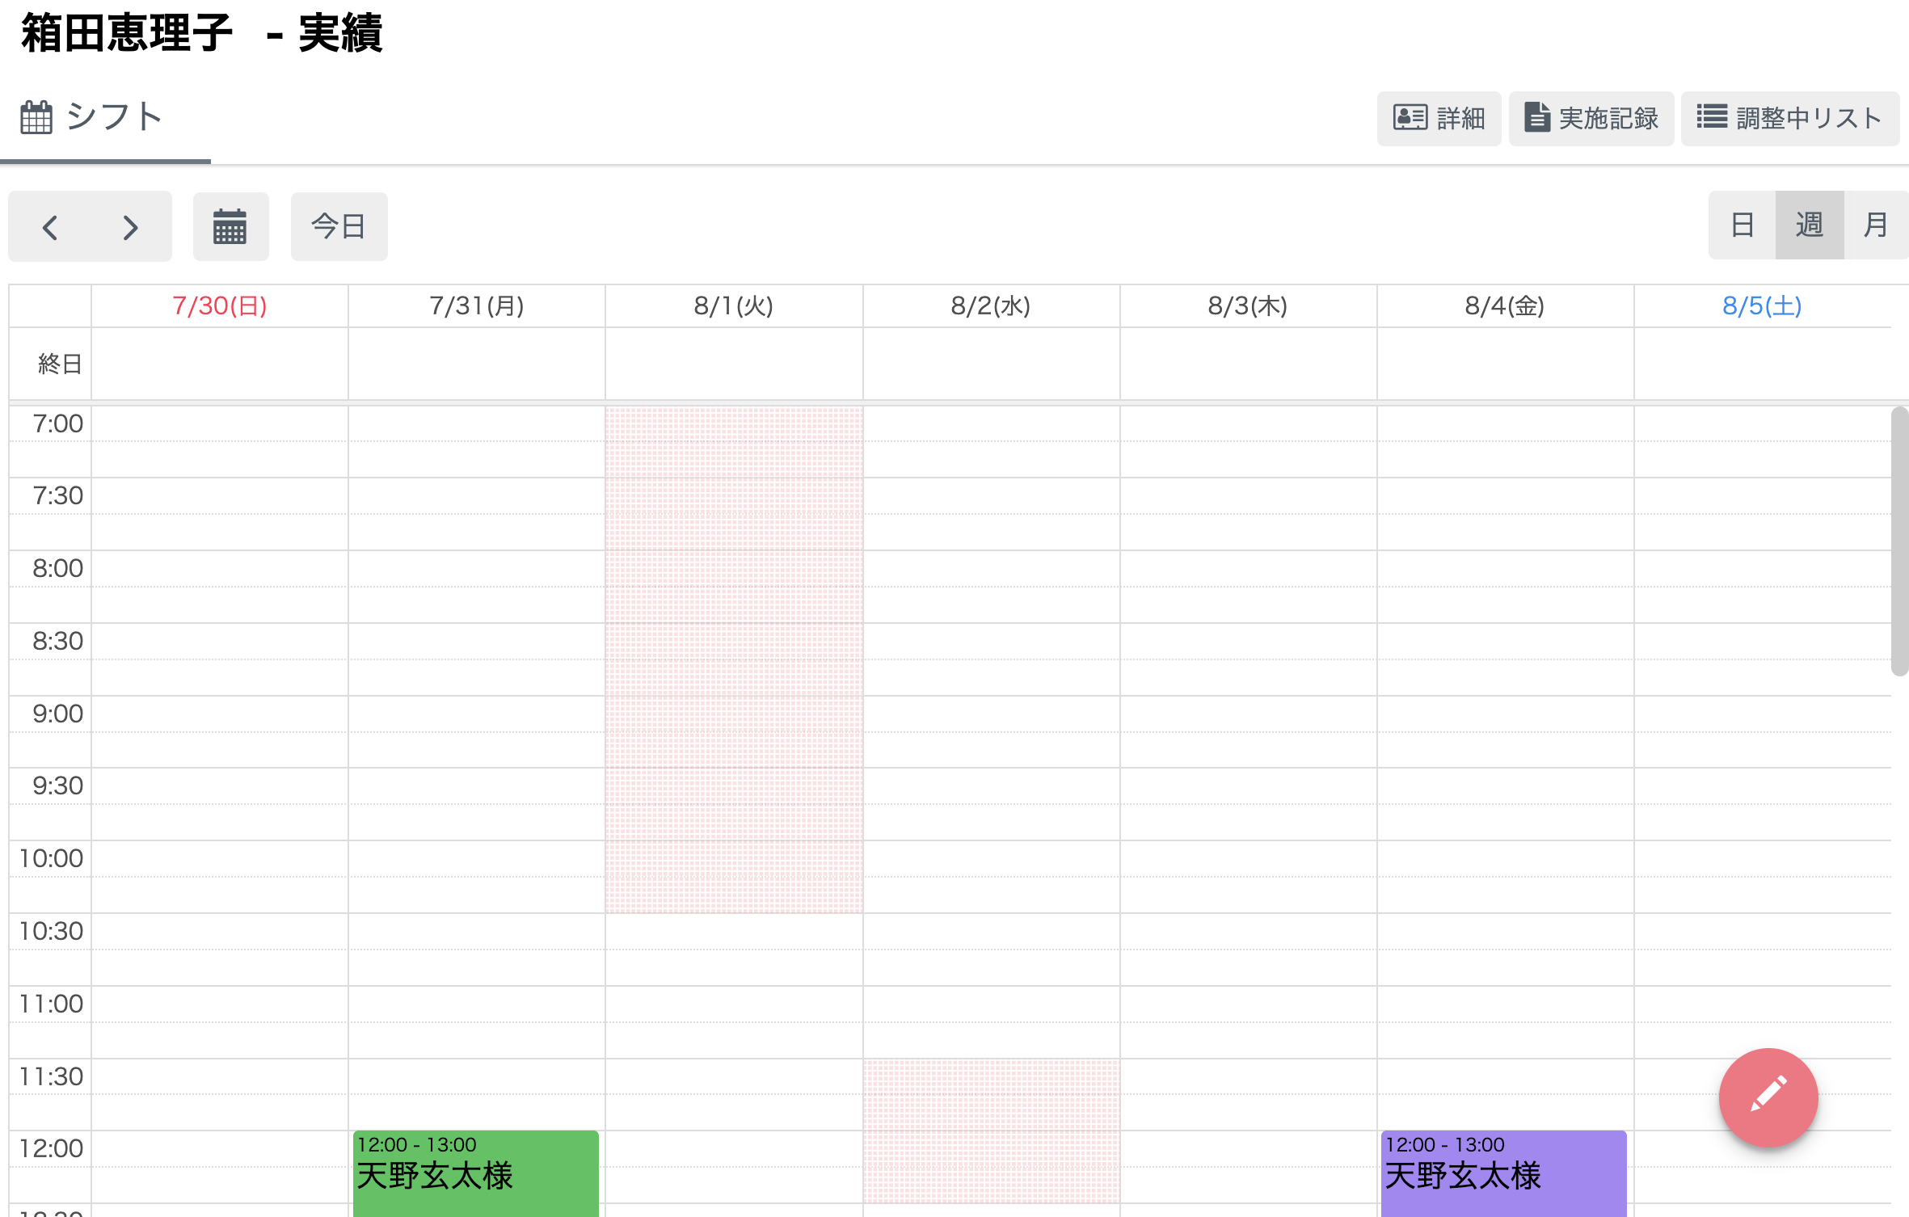Click the 詳細 profile card icon
The width and height of the screenshot is (1909, 1217).
[x=1410, y=118]
